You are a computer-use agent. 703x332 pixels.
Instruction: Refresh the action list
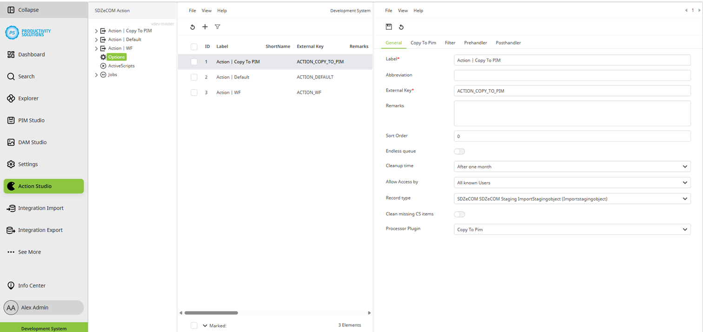coord(192,27)
